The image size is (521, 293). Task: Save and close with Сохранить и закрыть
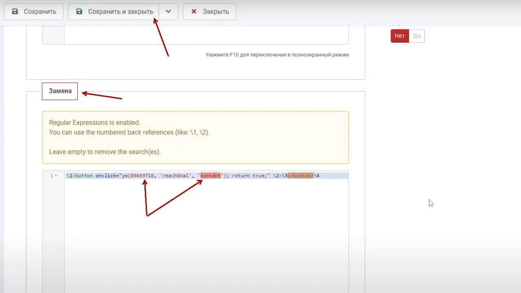tap(114, 12)
